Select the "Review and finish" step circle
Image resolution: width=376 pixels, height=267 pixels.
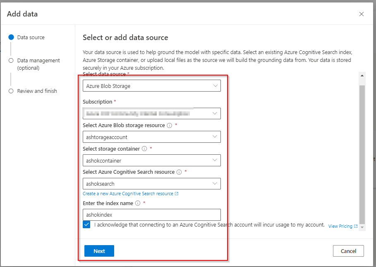pos(11,91)
